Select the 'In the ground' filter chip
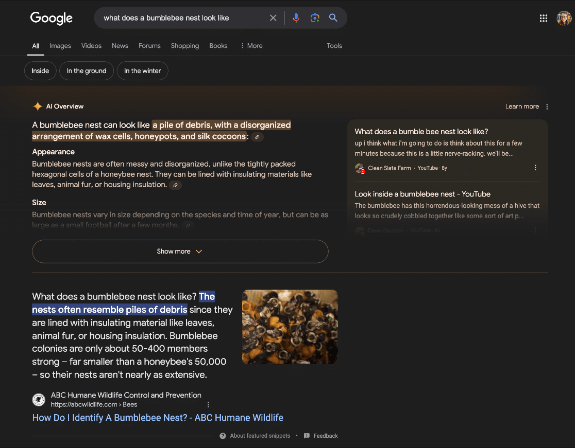 tap(86, 70)
